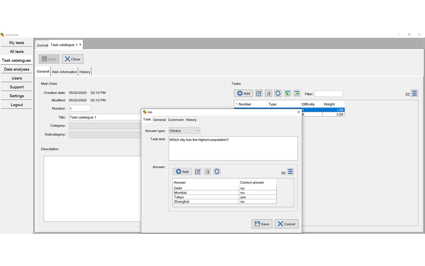This screenshot has height=266, width=425.
Task: Close the Edit dialog with the X
Action: click(298, 112)
